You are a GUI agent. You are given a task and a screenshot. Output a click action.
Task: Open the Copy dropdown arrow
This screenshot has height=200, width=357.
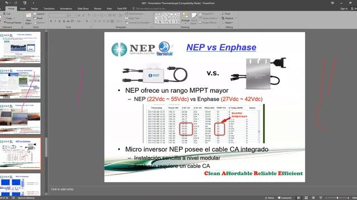point(15,18)
